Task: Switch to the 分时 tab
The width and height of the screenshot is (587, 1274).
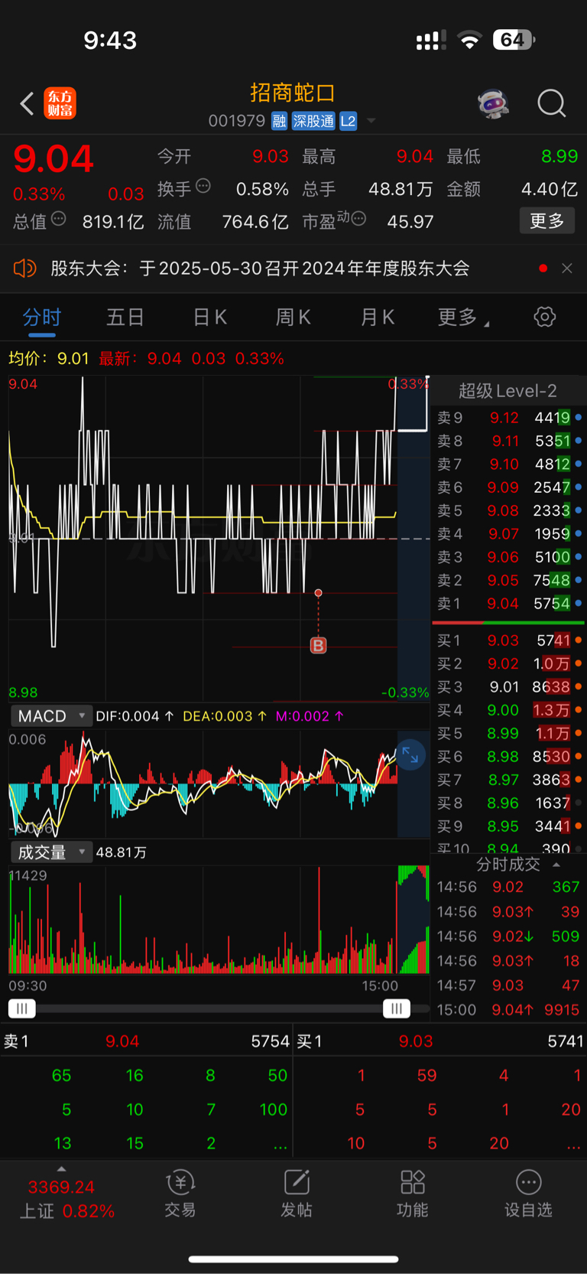Action: pos(42,318)
